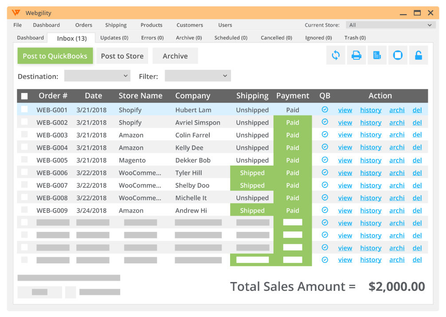Click the print icon in toolbar
The image size is (446, 317).
tap(356, 55)
